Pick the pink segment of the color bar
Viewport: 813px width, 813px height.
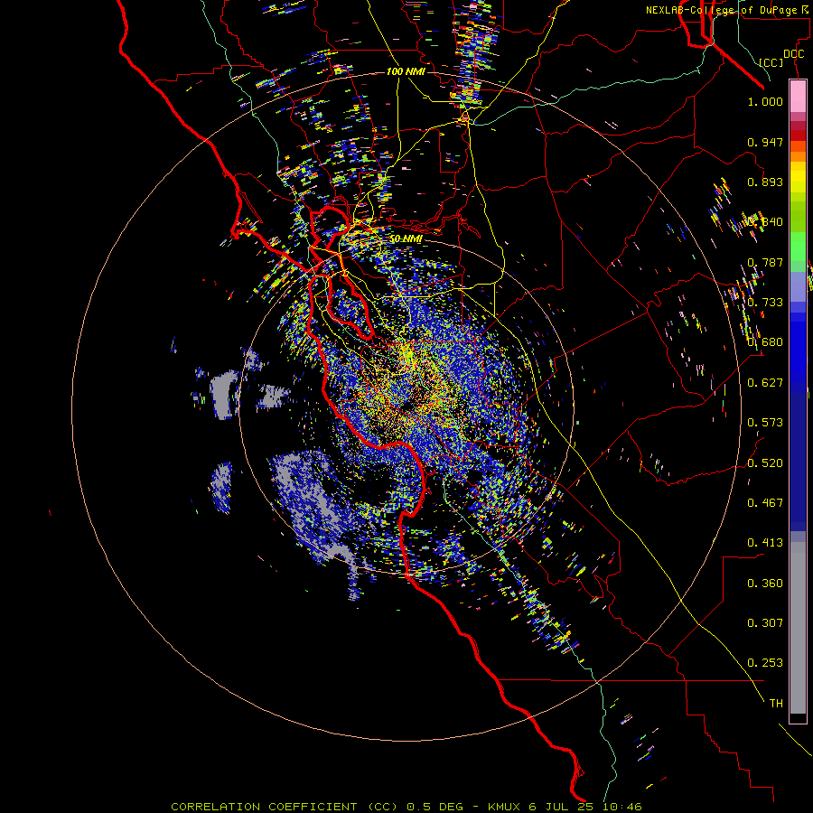click(798, 97)
